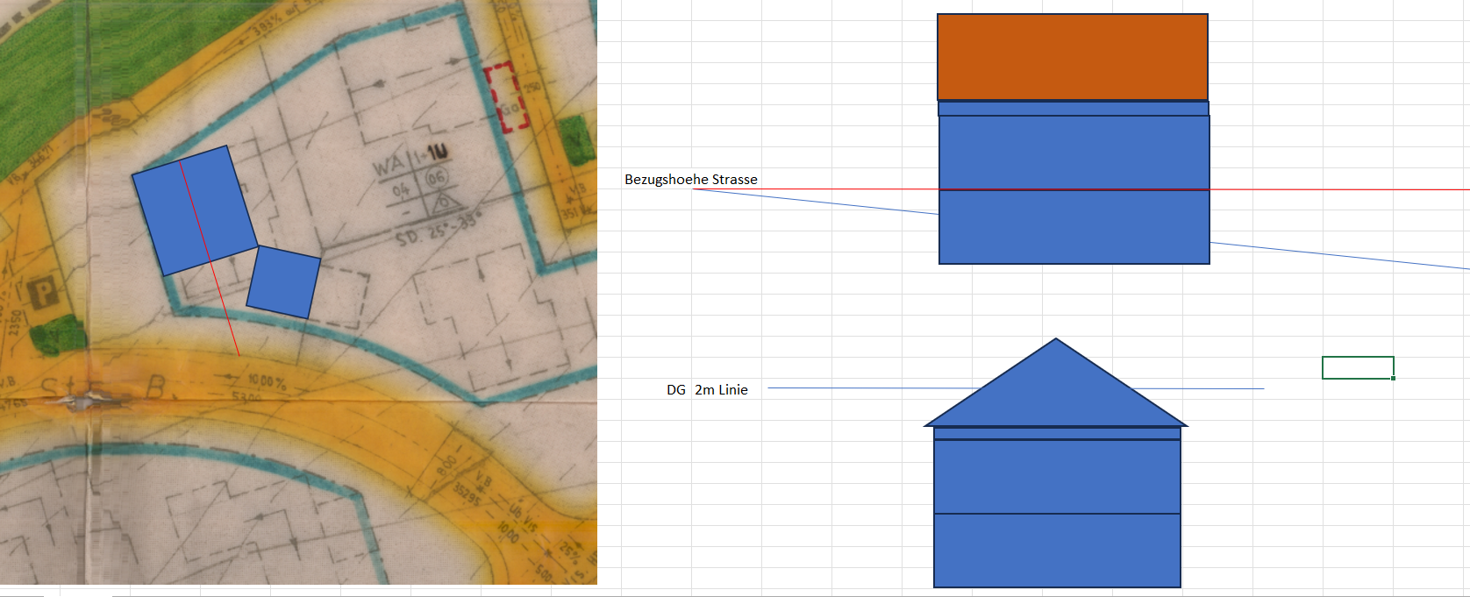Screen dimensions: 1470x597
Task: Click the 'P' parking symbol on the map
Action: pos(42,293)
